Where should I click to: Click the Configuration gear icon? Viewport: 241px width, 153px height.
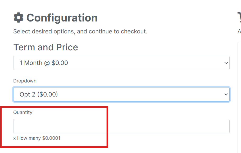(19, 18)
